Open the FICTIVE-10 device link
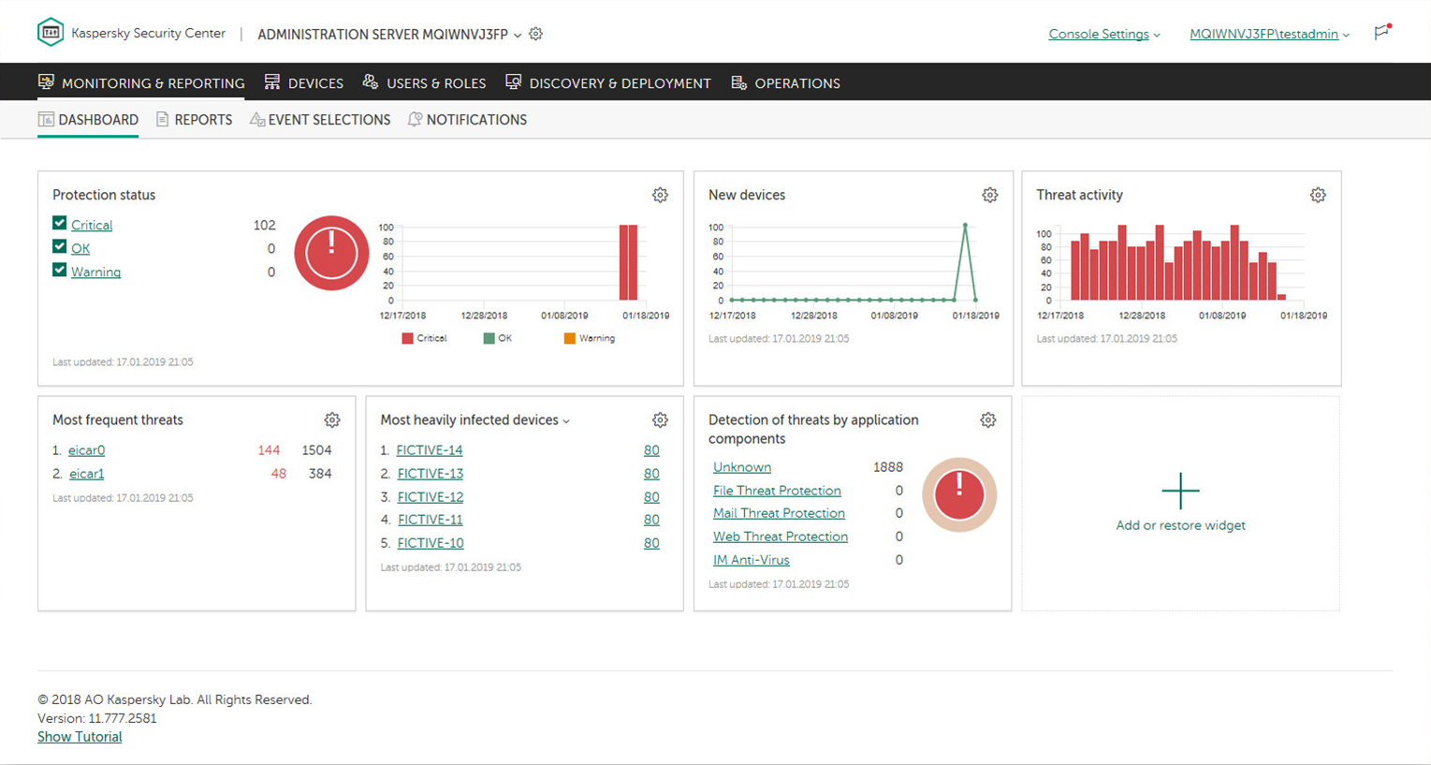The height and width of the screenshot is (765, 1431). [x=431, y=543]
